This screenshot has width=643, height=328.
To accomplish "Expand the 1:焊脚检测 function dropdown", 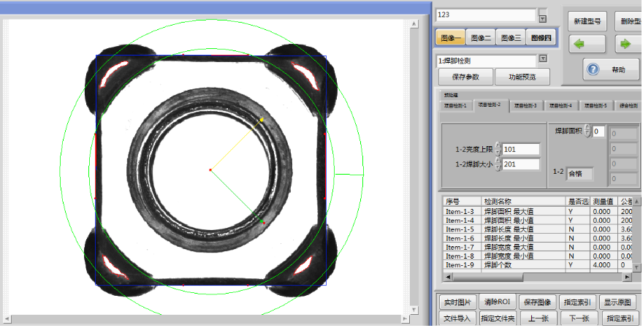I will [542, 59].
